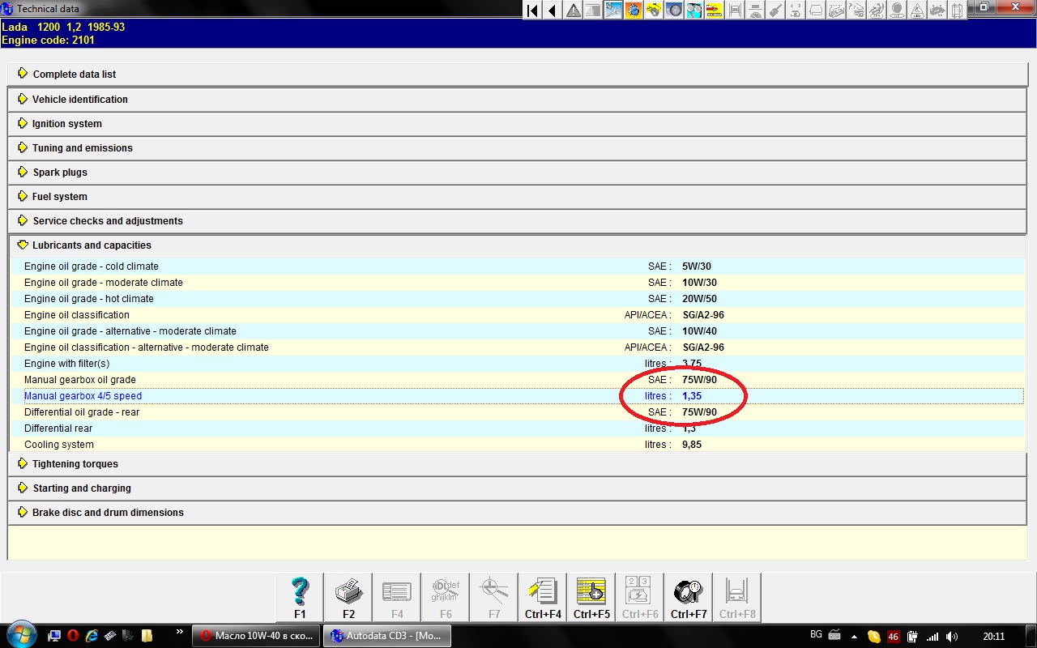Expand the Ignition system section

point(518,124)
